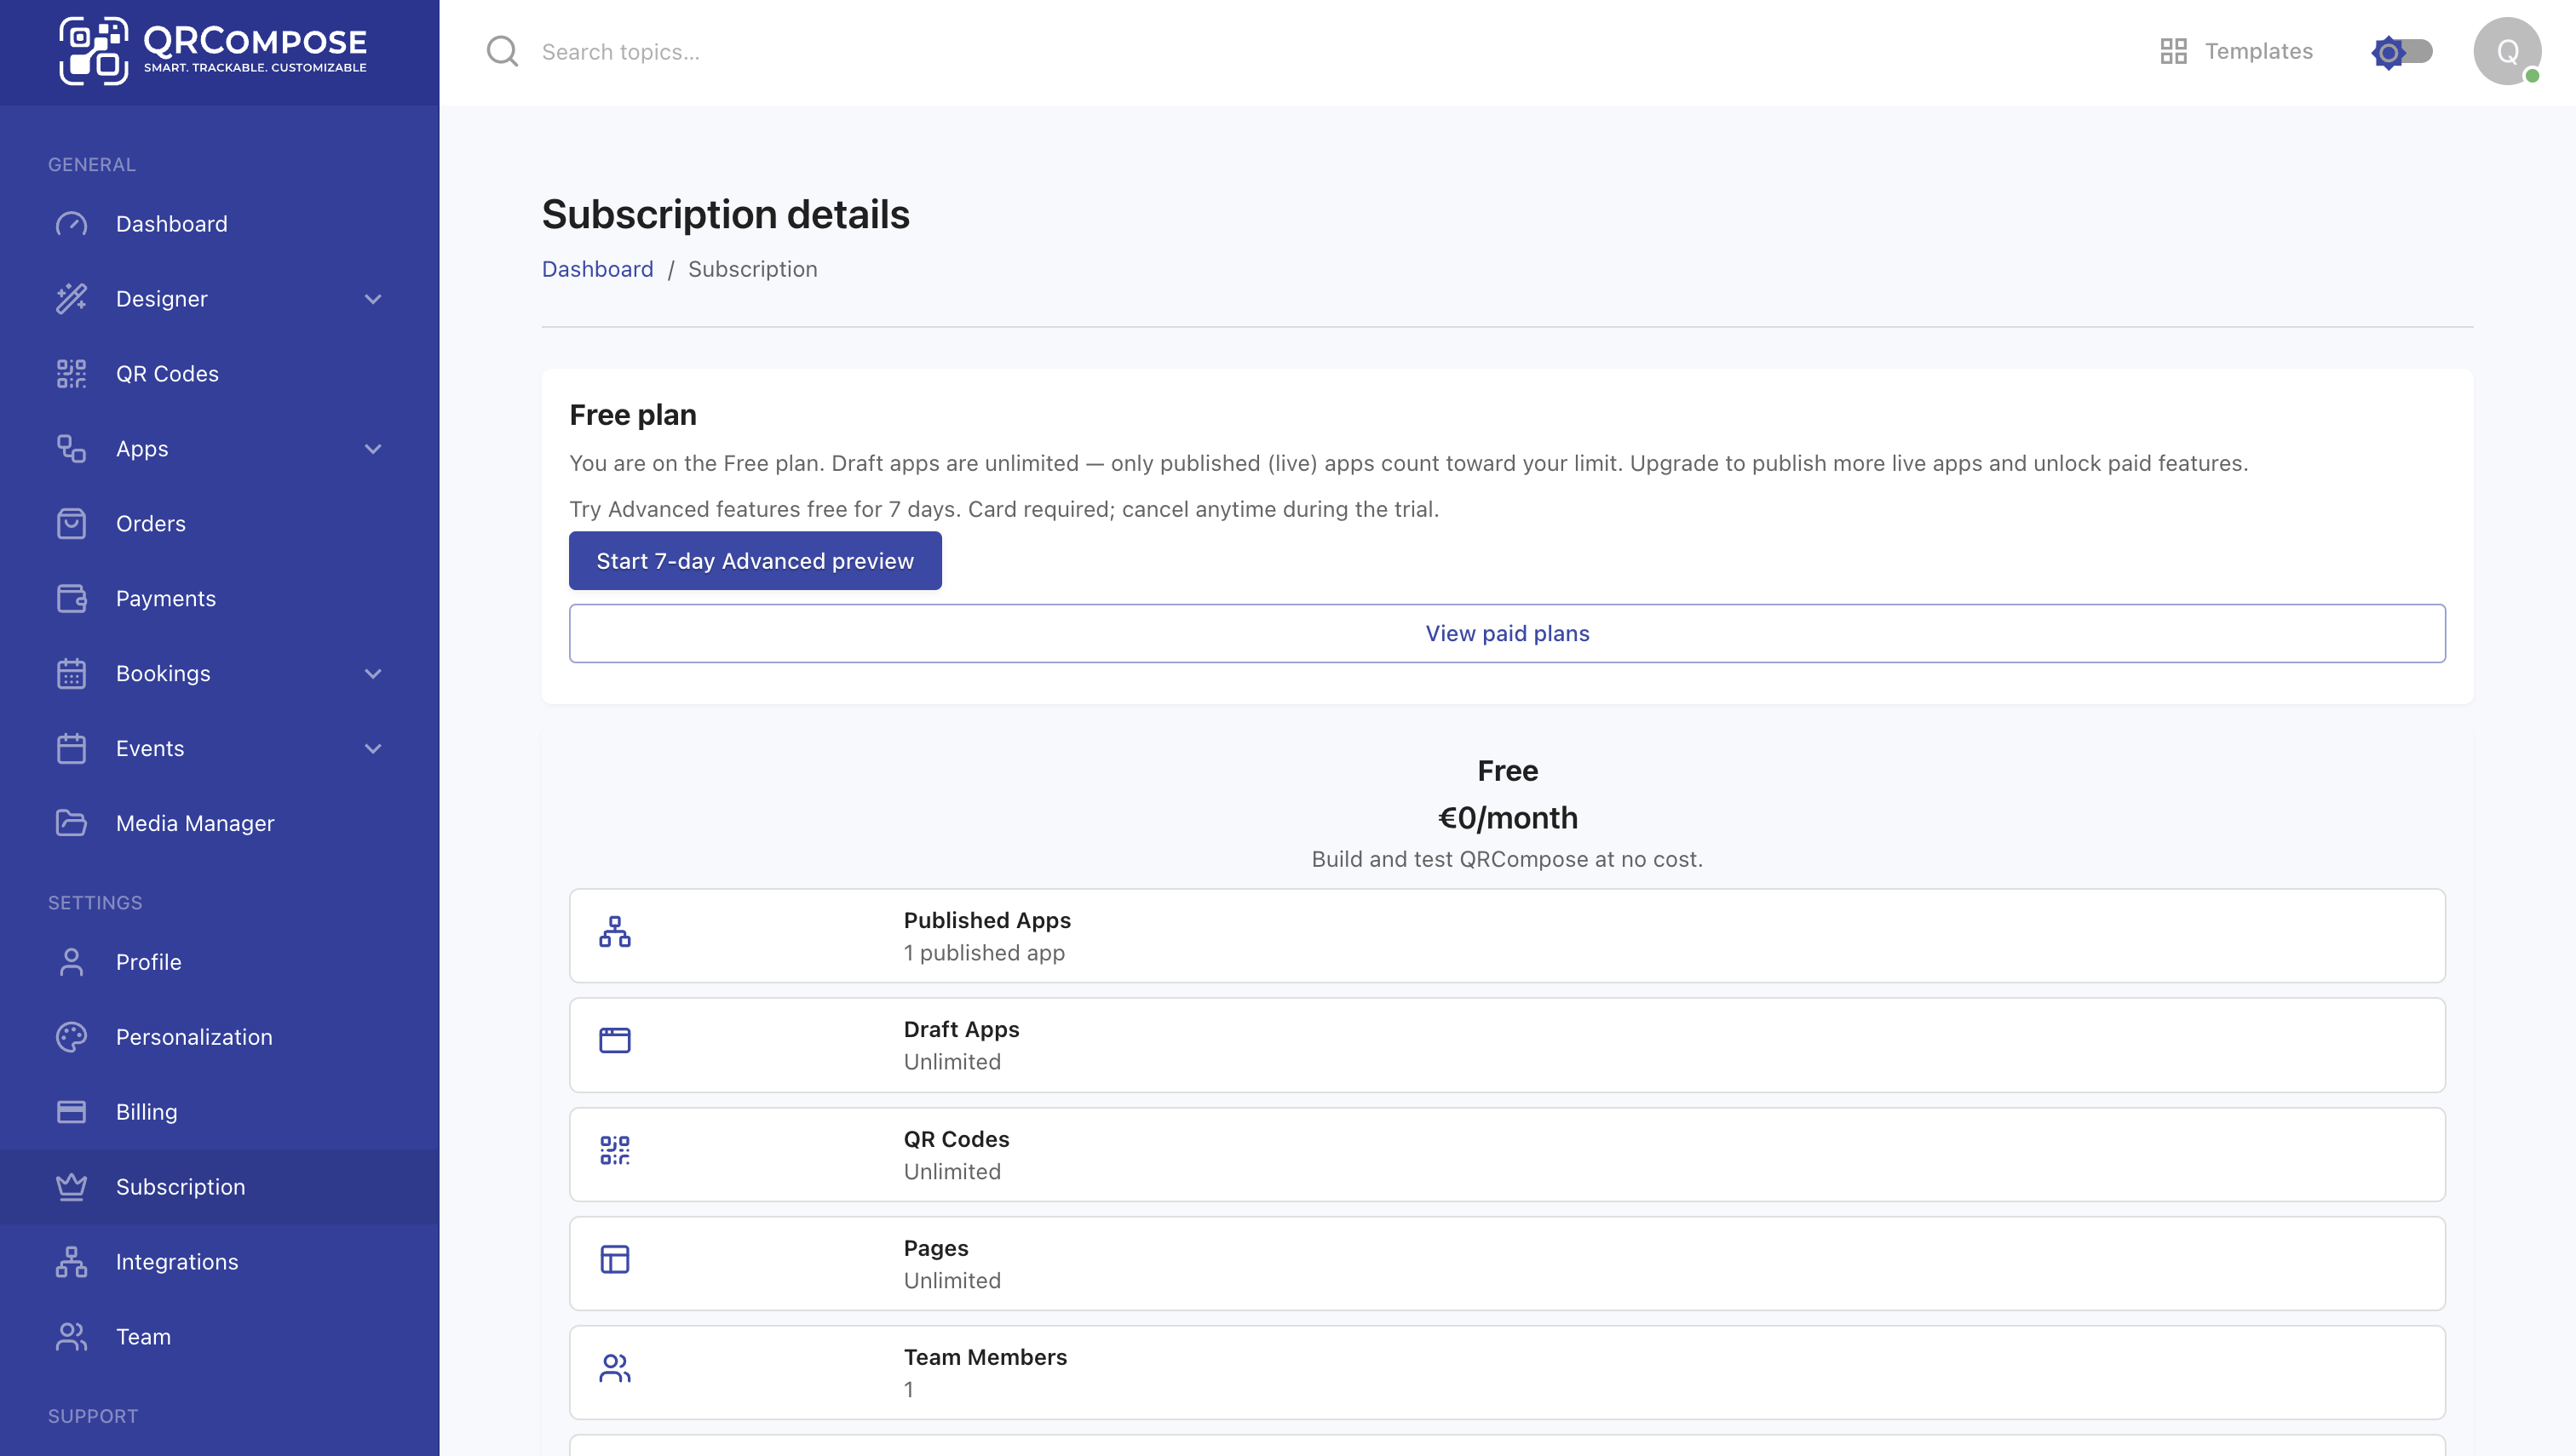The width and height of the screenshot is (2576, 1456).
Task: Click the search magnifier icon
Action: pyautogui.click(x=503, y=51)
